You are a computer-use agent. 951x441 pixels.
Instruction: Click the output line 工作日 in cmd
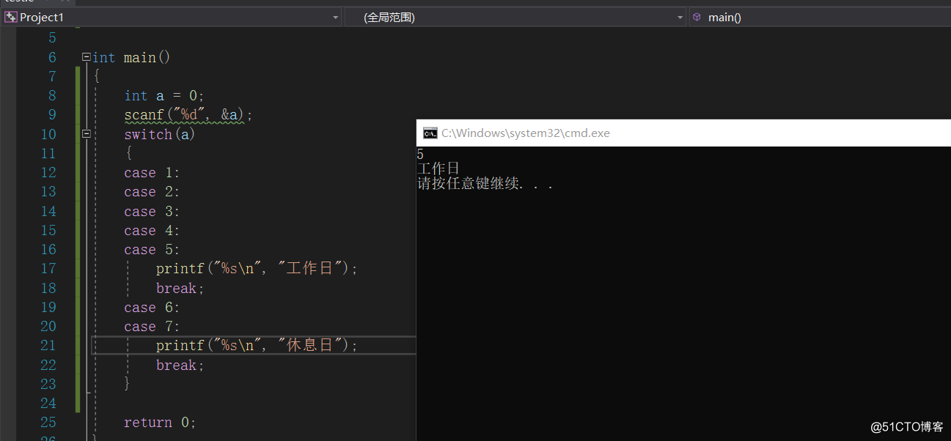click(438, 168)
